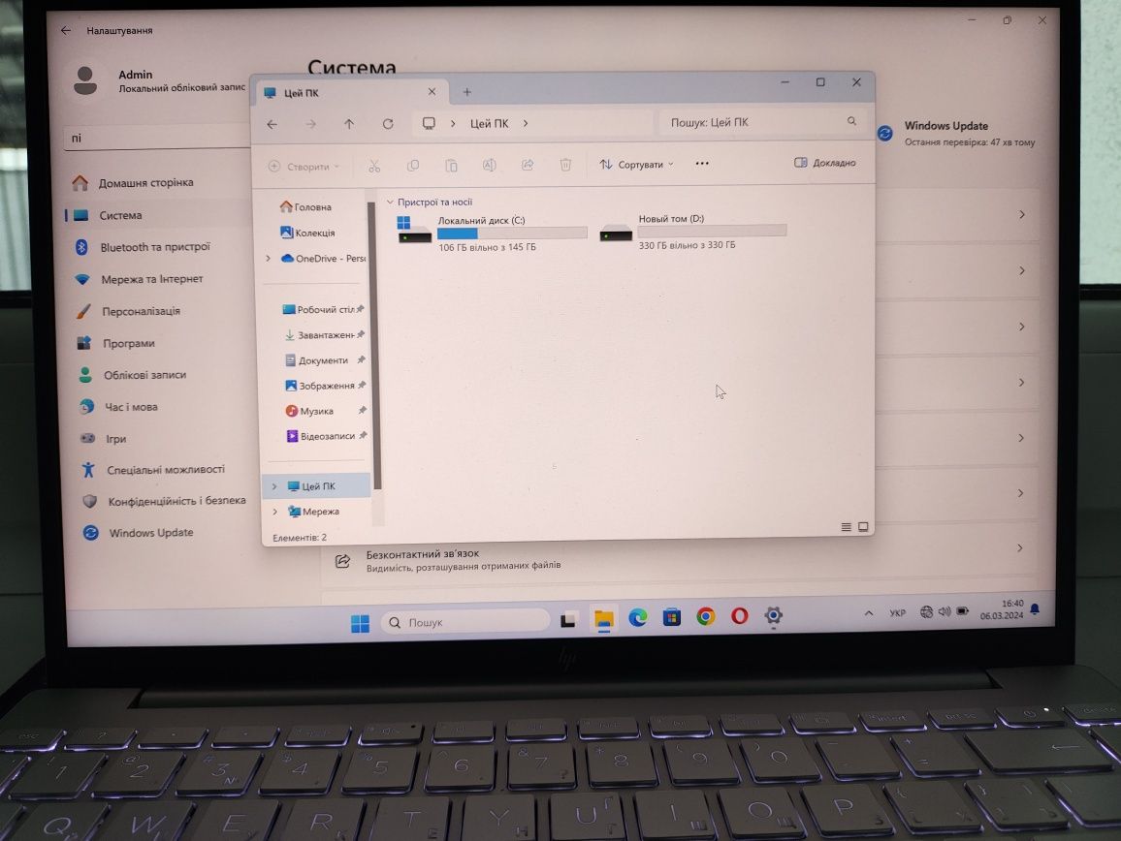Click the Settings back arrow
The image size is (1121, 841).
pos(66,30)
